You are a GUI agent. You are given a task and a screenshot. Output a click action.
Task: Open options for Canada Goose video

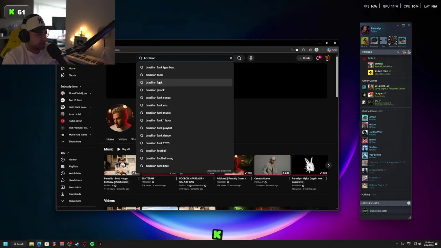289,179
